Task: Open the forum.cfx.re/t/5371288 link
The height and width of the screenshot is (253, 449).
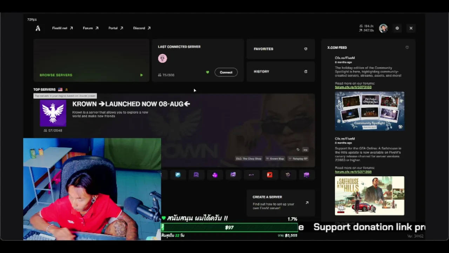Action: click(353, 172)
